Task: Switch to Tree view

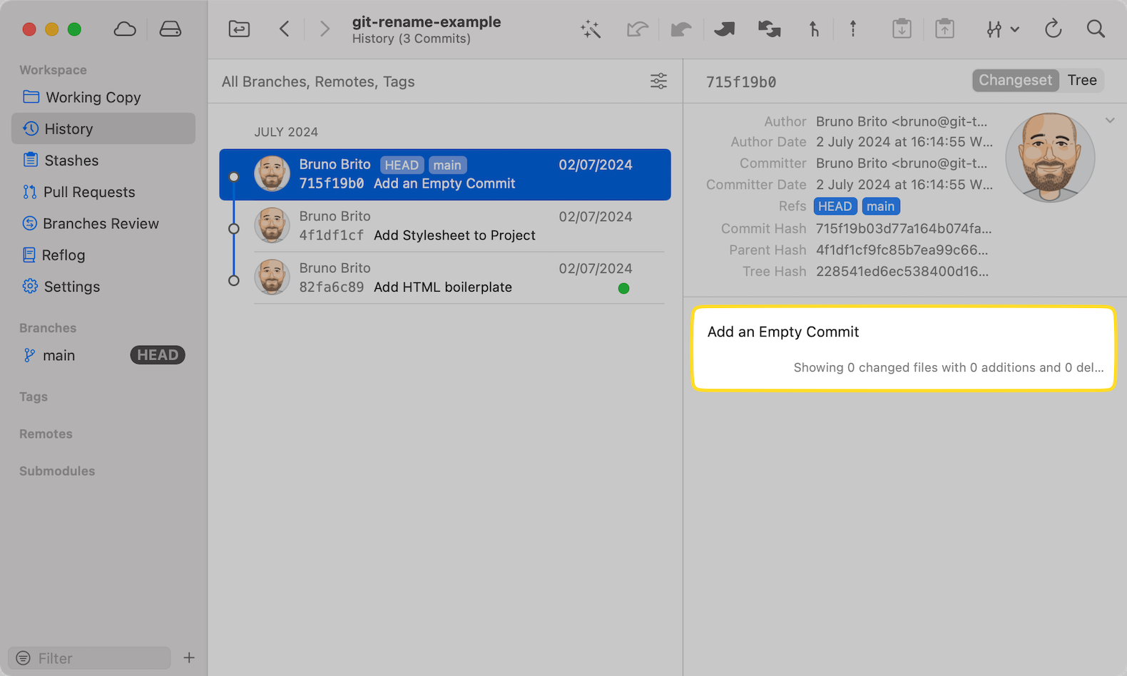Action: tap(1081, 81)
